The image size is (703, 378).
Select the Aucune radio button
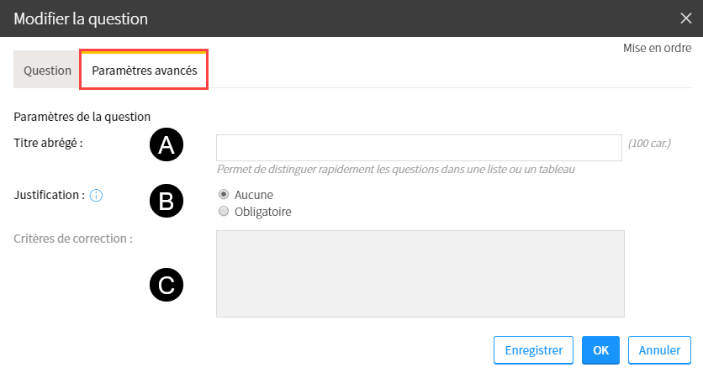point(224,194)
